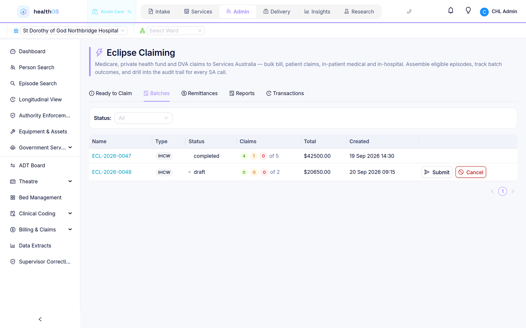Screen dimensions: 526x328
Task: Switch to the Remittances tab
Action: coord(199,93)
